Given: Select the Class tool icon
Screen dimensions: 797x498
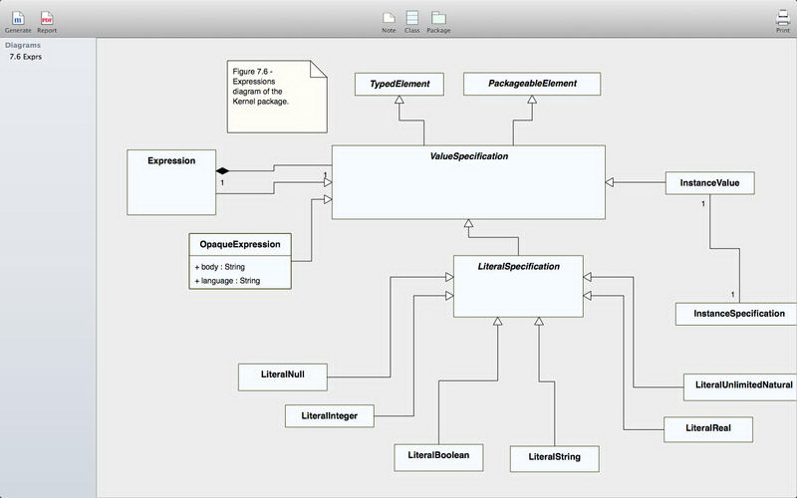Looking at the screenshot, I should (412, 18).
